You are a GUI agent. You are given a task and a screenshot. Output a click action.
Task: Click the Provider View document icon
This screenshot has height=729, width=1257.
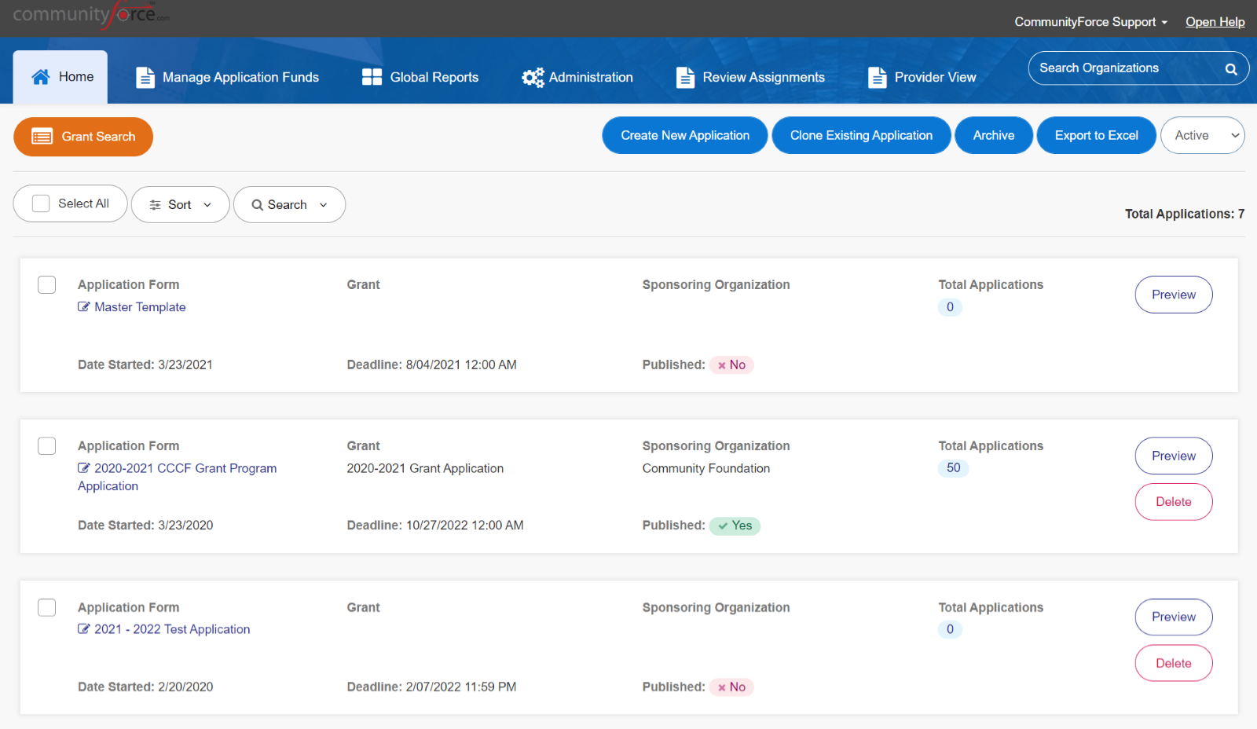point(877,77)
